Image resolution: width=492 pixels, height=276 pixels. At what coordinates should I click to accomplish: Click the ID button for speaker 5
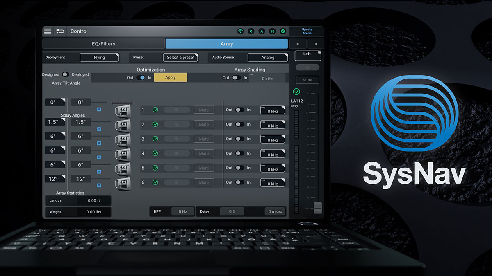click(177, 168)
